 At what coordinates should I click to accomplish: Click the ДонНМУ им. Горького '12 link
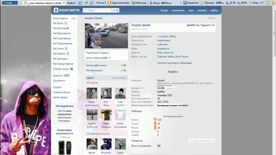click(x=201, y=25)
